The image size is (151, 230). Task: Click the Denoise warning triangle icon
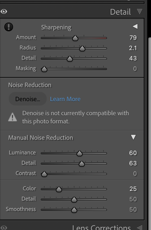[12, 117]
